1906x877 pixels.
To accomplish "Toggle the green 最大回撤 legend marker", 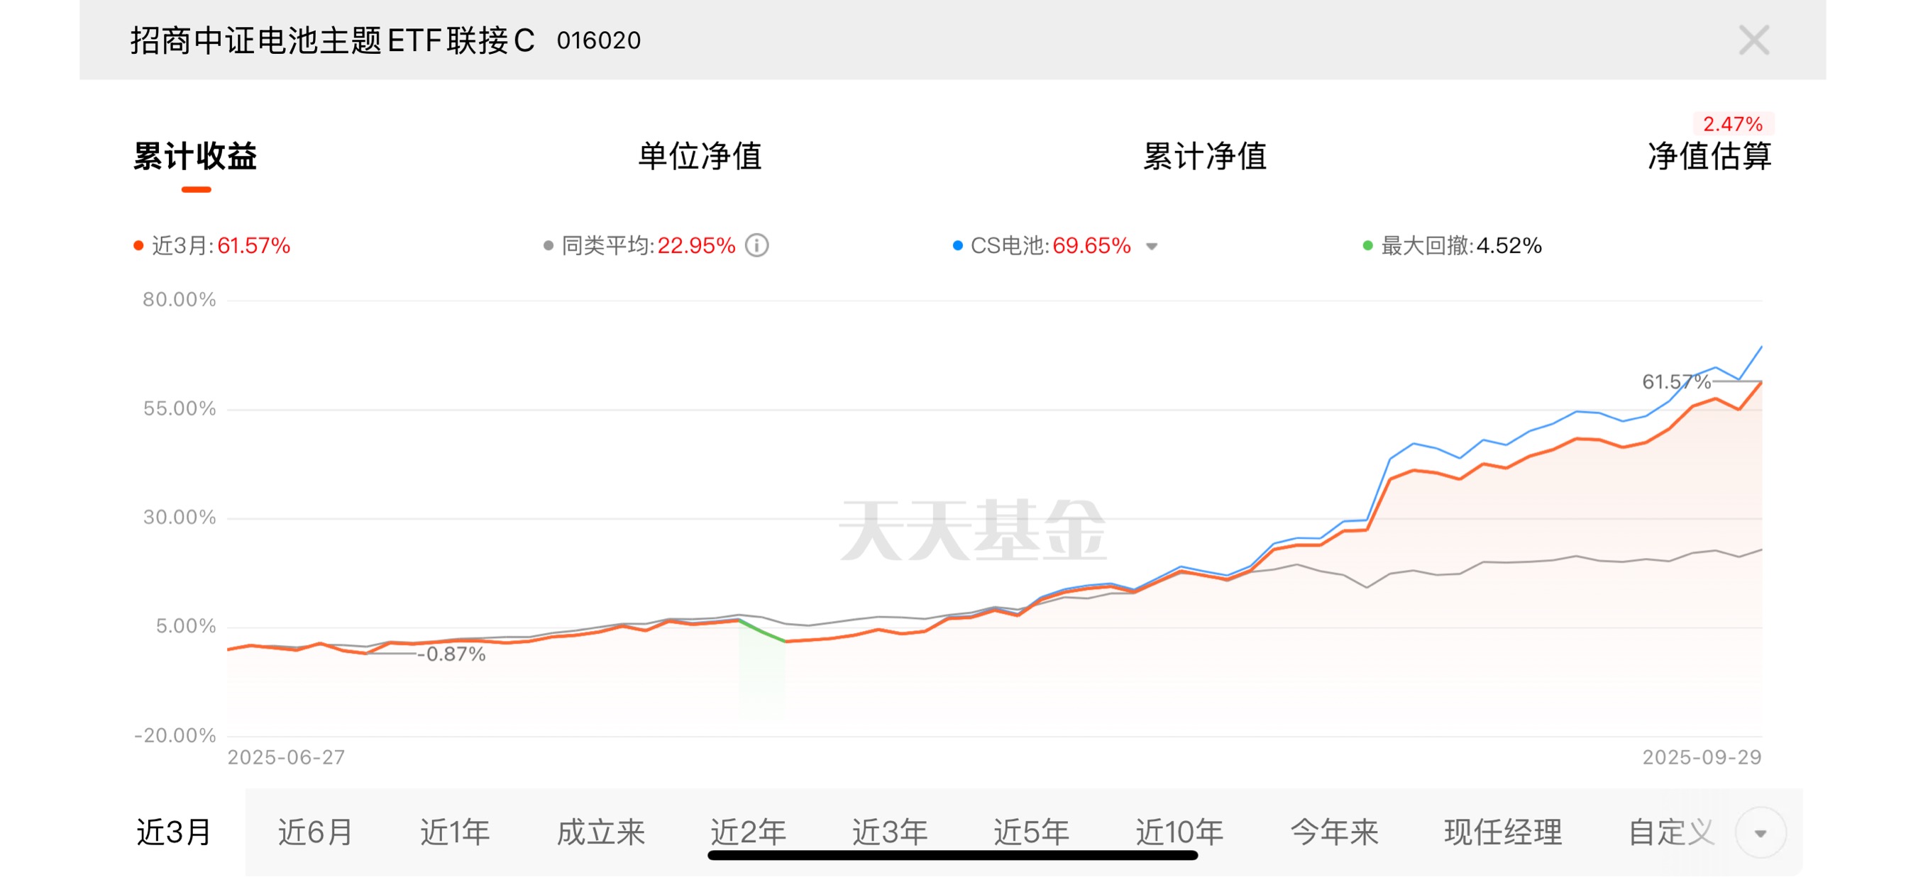I will pos(1367,245).
